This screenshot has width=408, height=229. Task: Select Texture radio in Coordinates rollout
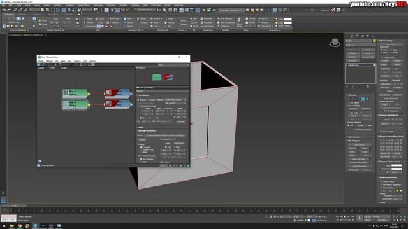click(x=138, y=100)
